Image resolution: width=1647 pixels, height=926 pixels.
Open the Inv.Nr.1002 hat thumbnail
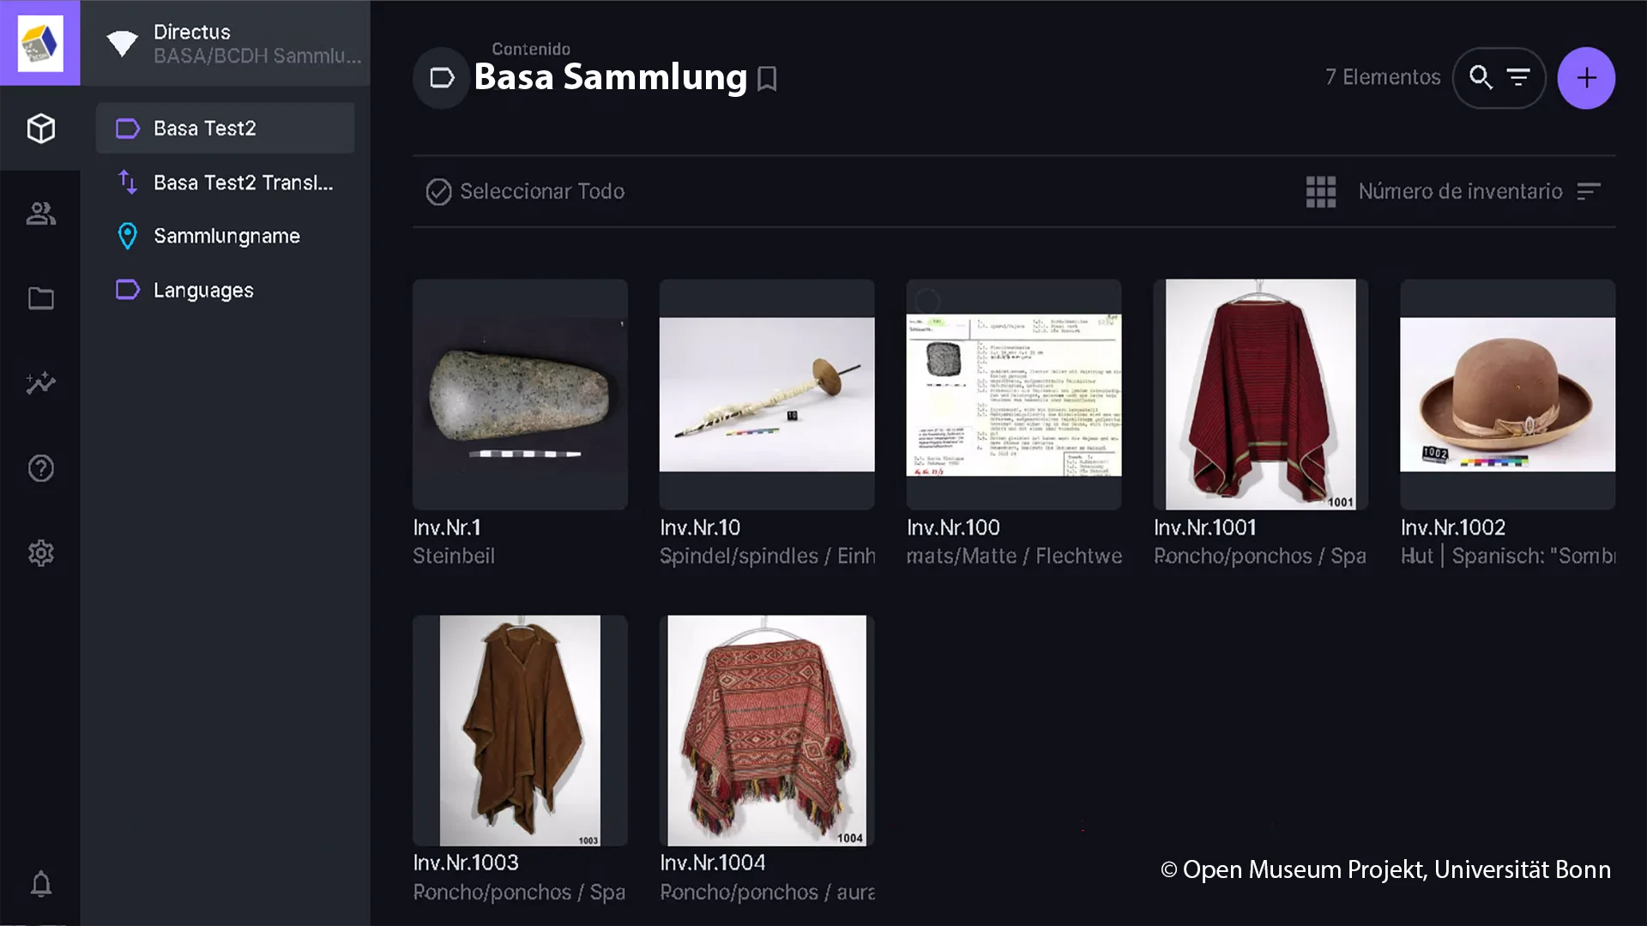tap(1507, 394)
